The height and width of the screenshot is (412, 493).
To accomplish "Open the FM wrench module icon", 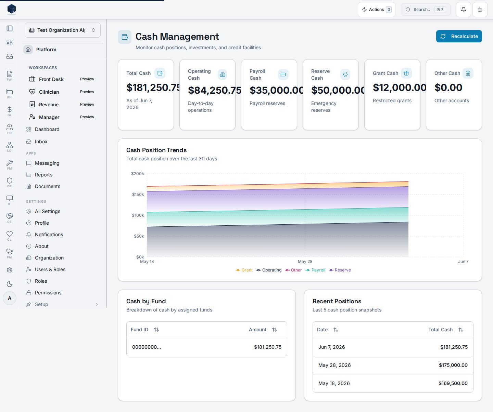I will [x=10, y=164].
